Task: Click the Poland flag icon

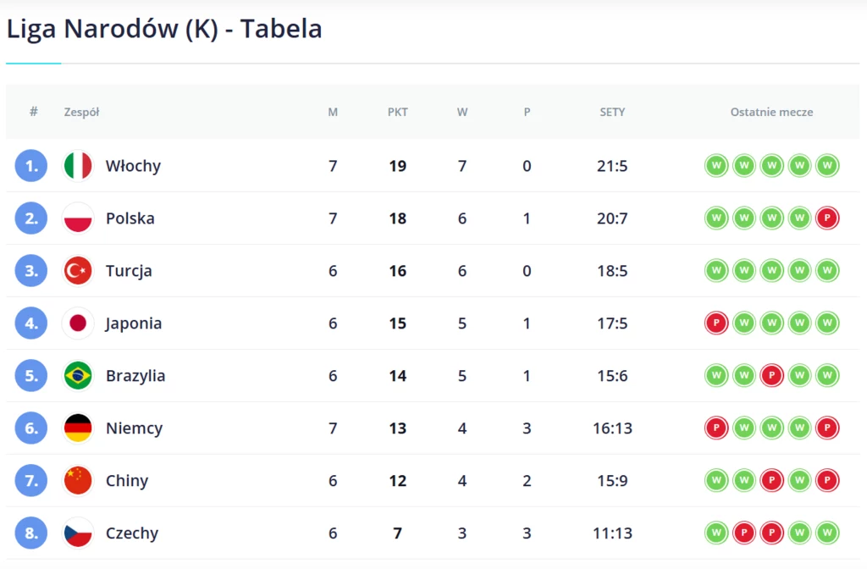Action: tap(78, 218)
